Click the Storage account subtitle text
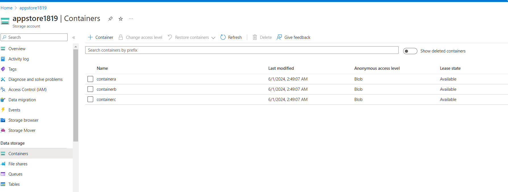 click(x=26, y=26)
